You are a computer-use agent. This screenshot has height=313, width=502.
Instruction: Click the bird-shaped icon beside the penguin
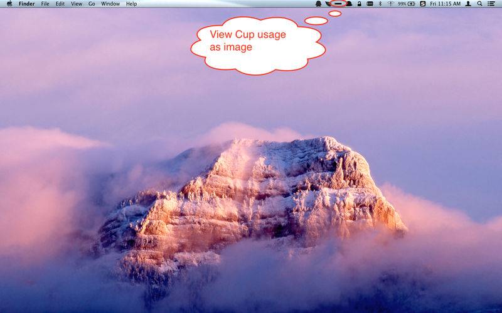(327, 4)
